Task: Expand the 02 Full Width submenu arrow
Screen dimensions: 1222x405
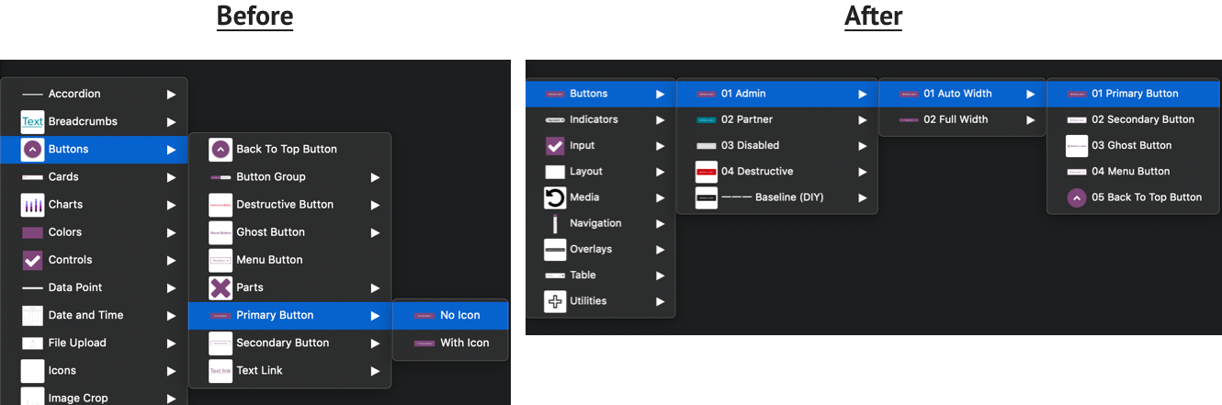Action: pos(1030,119)
